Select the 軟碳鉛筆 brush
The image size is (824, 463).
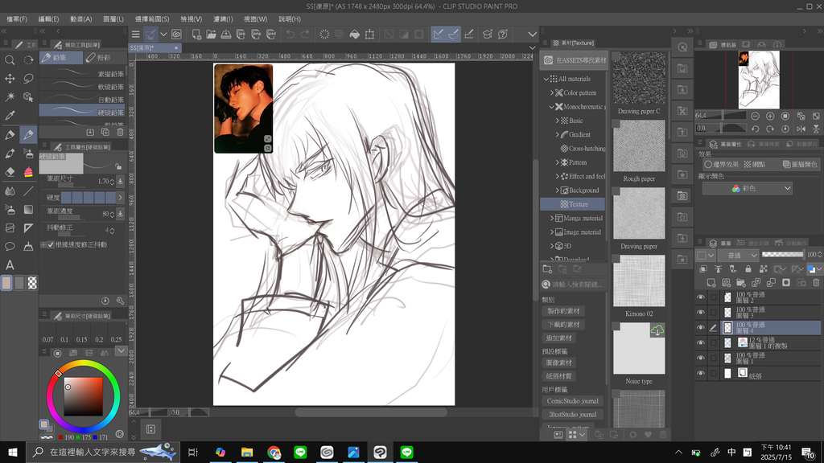tap(82, 87)
